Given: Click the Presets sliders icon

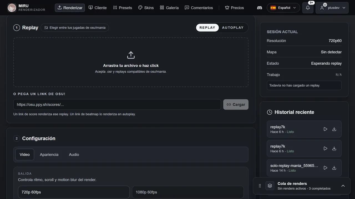Looking at the screenshot, I should point(115,8).
